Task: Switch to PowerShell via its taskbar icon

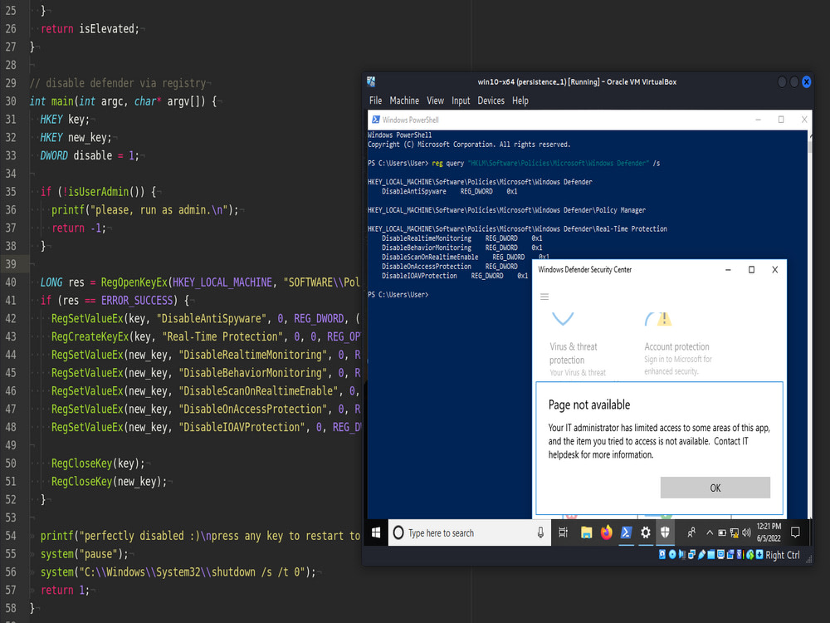Action: [626, 533]
